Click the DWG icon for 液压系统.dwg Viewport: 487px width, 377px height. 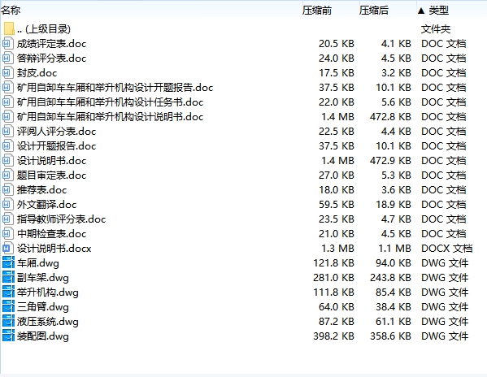[x=8, y=321]
